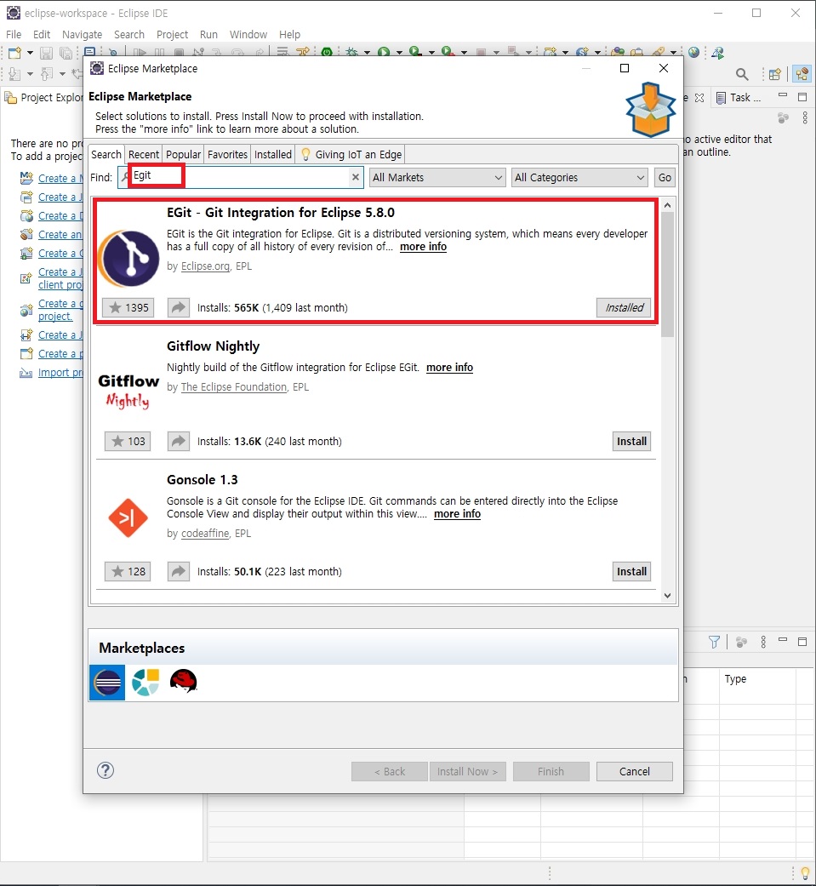816x886 pixels.
Task: Open more info link for Gitflow Nightly
Action: (x=449, y=368)
